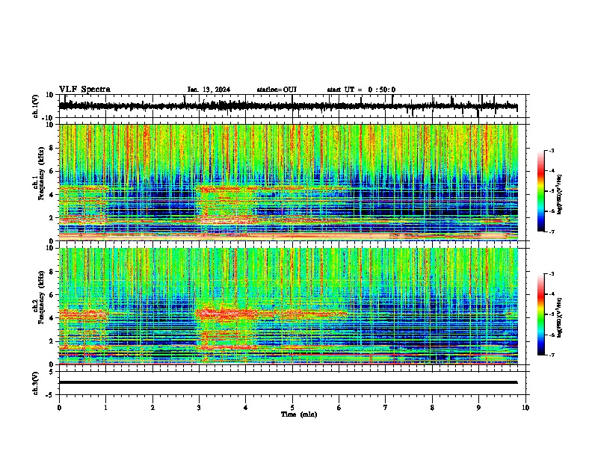592x457 pixels.
Task: Click the "4" kHz tick on ch.2 spectrogram
Action: tap(52, 318)
